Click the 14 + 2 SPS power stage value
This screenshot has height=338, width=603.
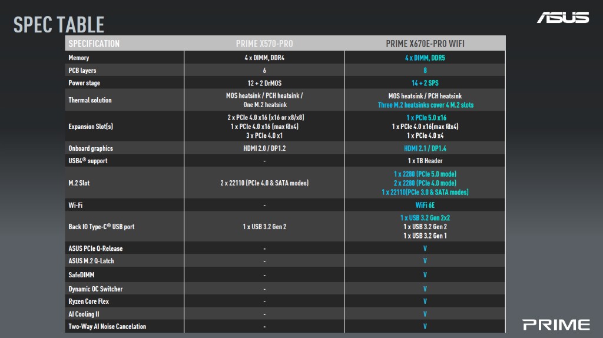click(425, 83)
